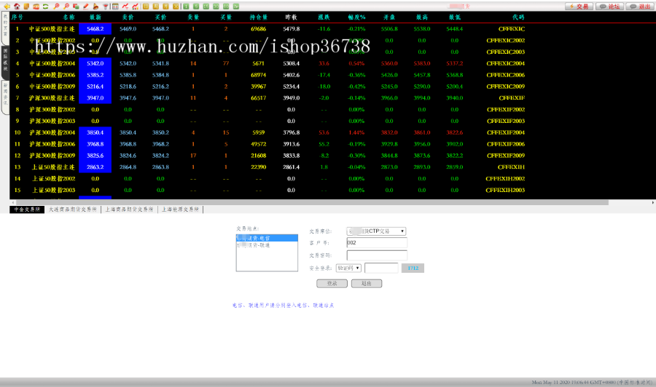Switch to 大连商品期货交易所 tab
This screenshot has height=387, width=656.
[x=72, y=209]
